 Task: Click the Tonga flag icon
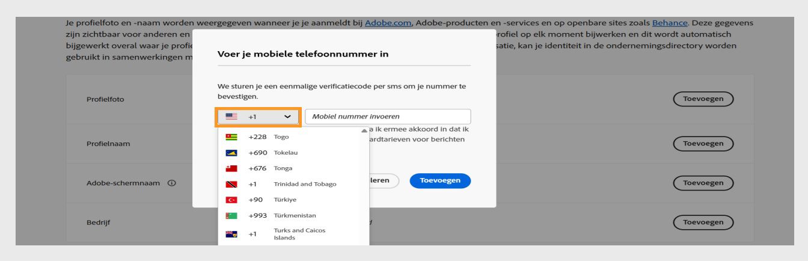231,168
